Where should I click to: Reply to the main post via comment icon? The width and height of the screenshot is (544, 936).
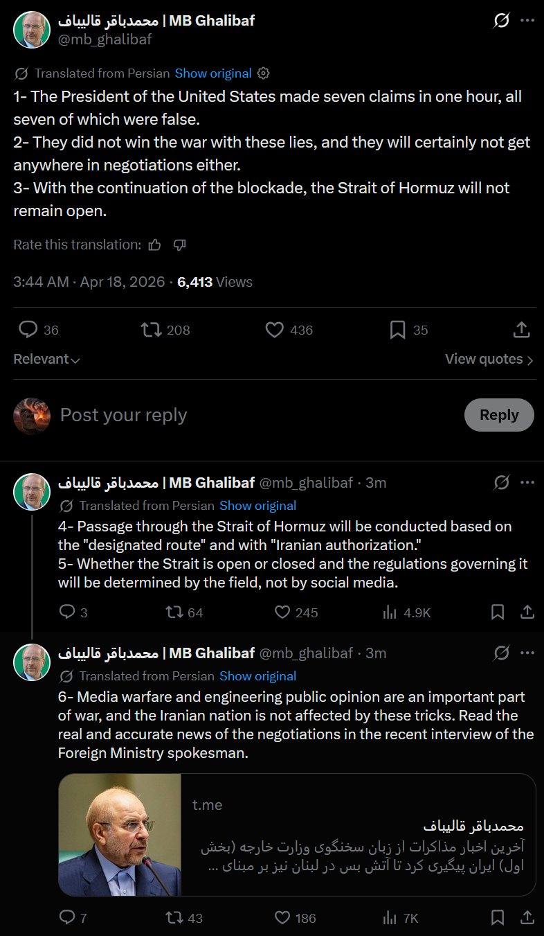click(x=28, y=330)
